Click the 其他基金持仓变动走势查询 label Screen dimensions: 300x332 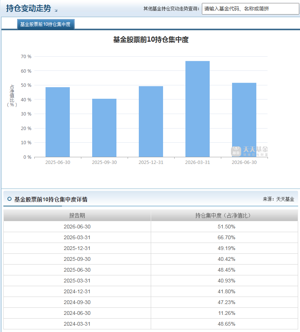point(171,9)
